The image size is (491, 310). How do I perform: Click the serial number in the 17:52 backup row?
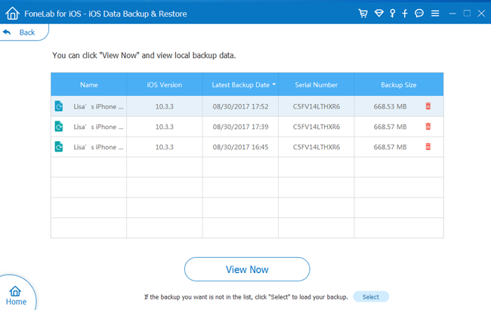(317, 106)
